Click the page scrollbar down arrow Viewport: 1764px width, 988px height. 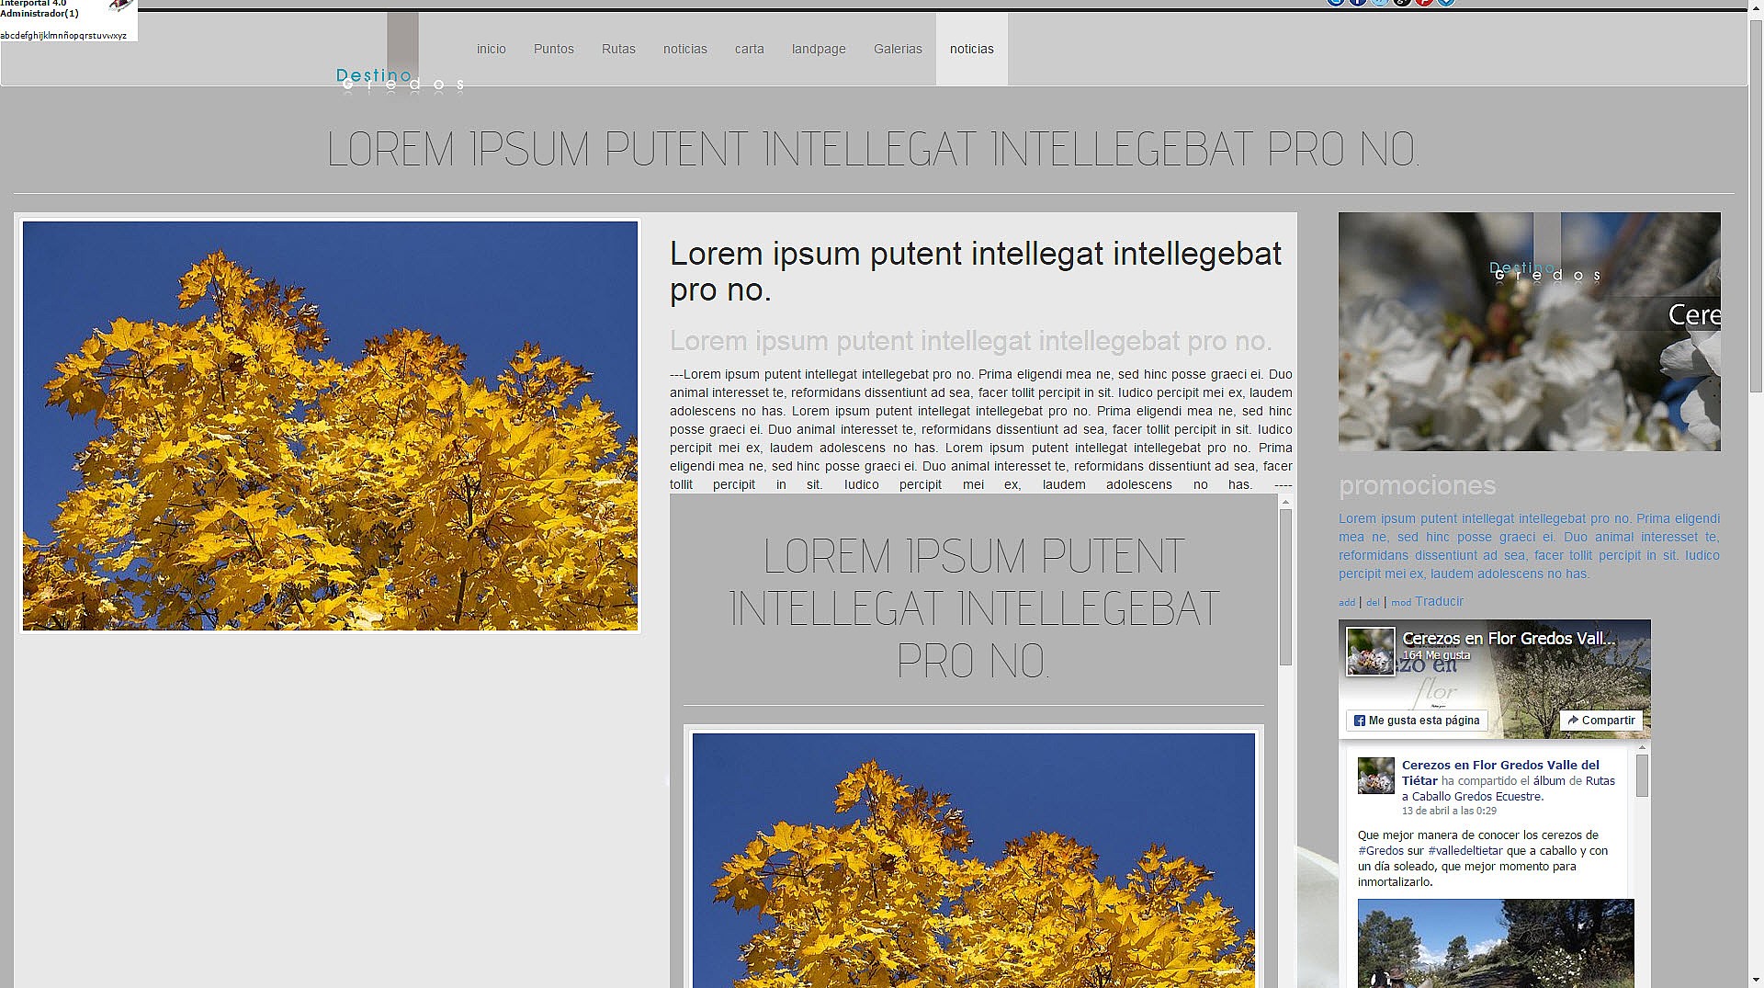pyautogui.click(x=1756, y=980)
